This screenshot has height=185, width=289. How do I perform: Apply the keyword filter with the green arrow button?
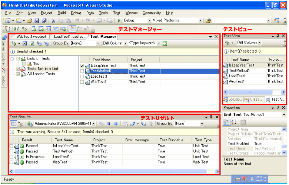click(x=165, y=43)
